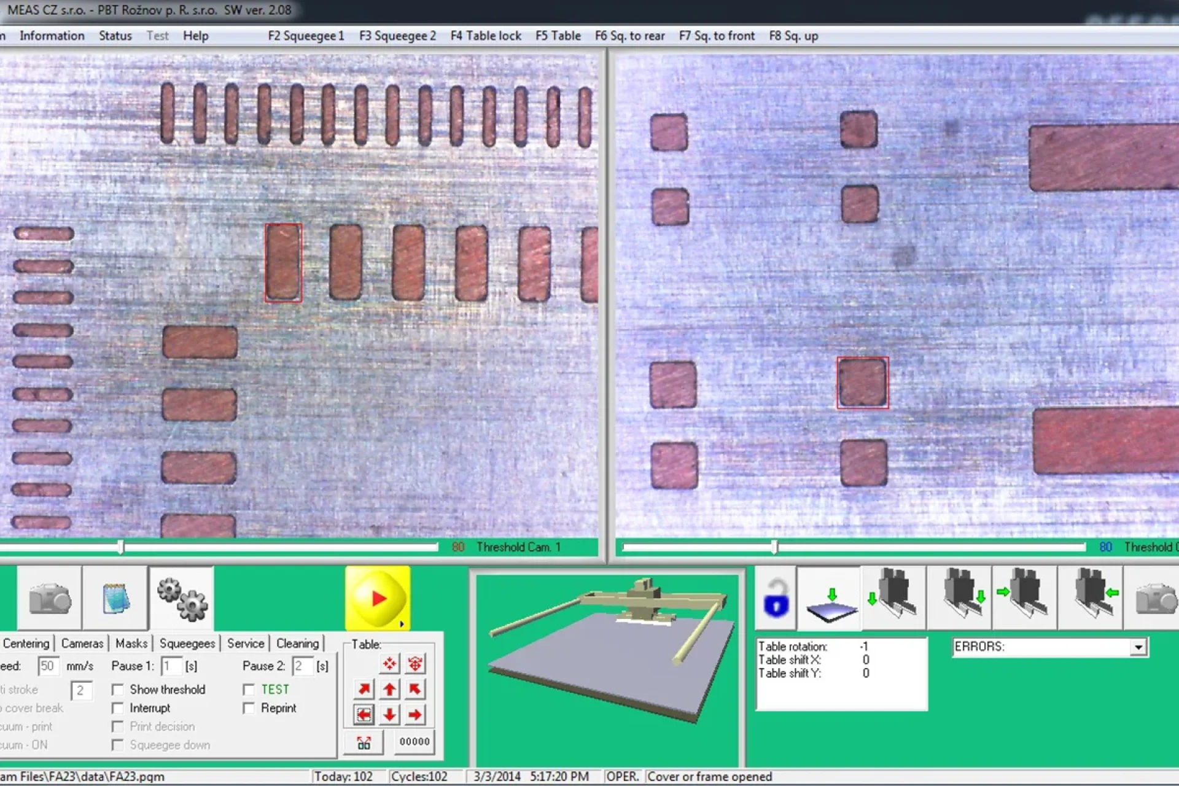Screen dimensions: 1179x786
Task: Move table right with red right arrow
Action: 415,714
